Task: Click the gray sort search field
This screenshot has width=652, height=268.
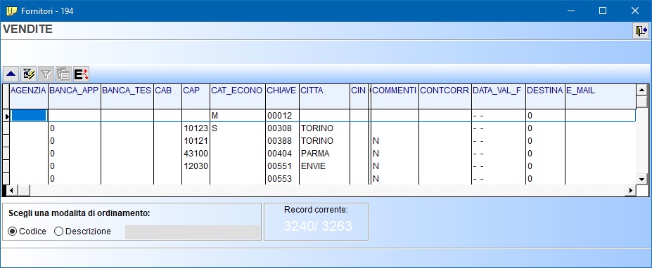Action: coord(193,232)
